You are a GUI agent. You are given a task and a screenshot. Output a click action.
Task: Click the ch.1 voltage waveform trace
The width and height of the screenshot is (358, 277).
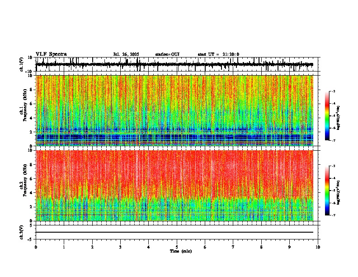174,64
